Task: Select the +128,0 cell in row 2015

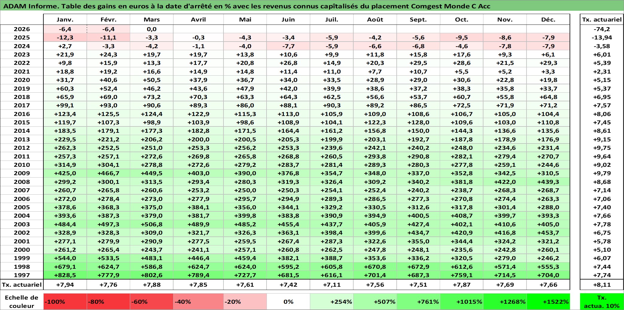Action: tap(418, 122)
